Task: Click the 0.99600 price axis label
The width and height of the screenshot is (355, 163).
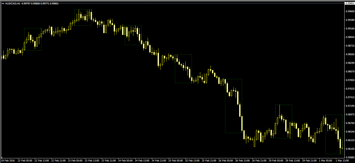Action: coord(351,11)
